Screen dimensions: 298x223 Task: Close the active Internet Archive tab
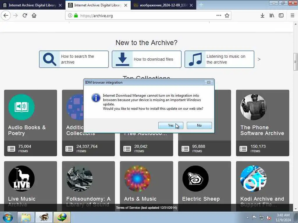coord(126,5)
